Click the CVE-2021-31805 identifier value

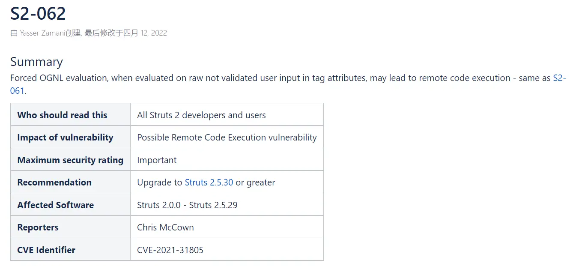(170, 250)
